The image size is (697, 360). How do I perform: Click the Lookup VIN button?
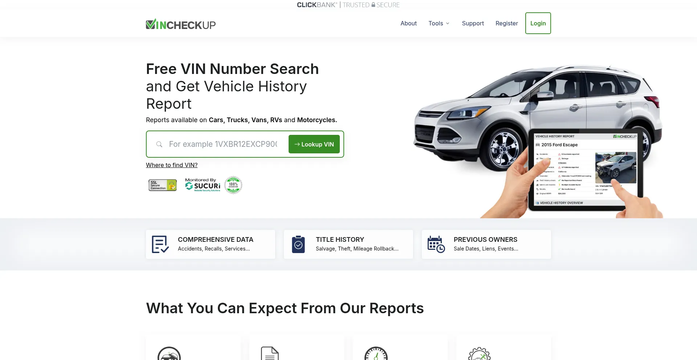[314, 144]
